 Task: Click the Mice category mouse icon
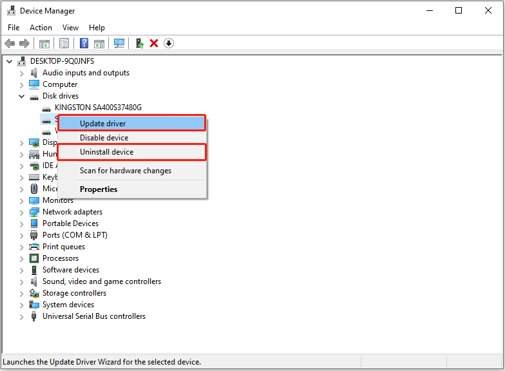click(34, 189)
